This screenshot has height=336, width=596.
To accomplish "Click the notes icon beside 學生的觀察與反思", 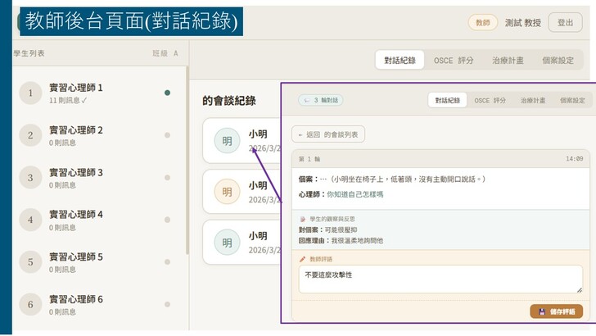I will [x=302, y=219].
